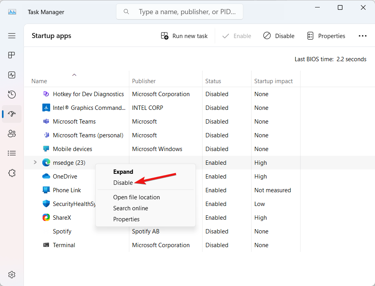Screen dimensions: 375x286
Task: Click the Microsoft Teams app icon
Action: (46, 122)
